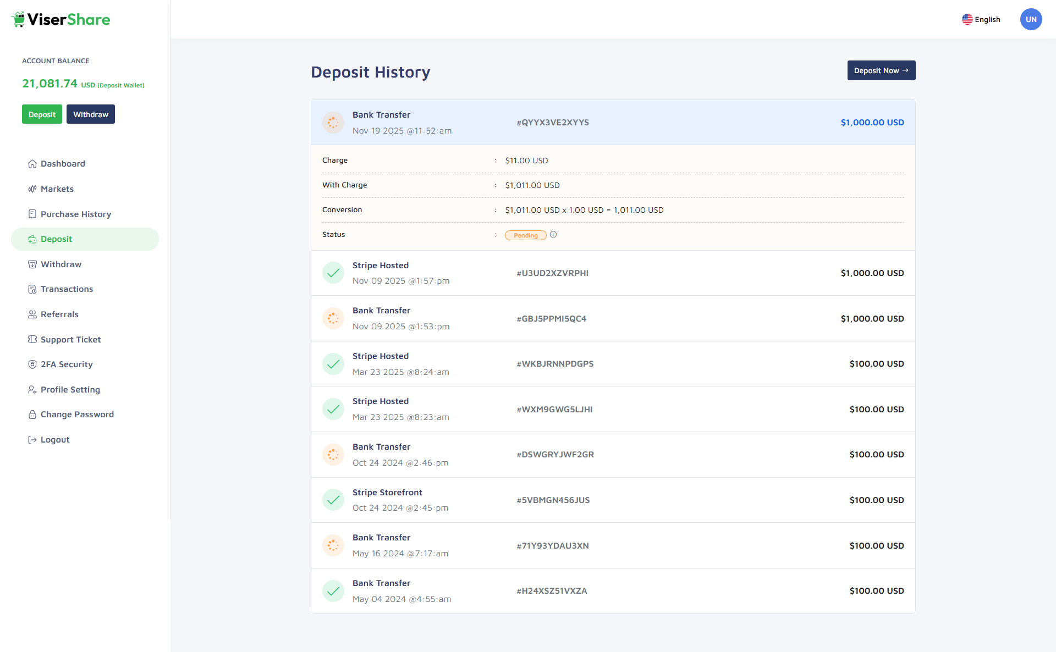Click the Markets candlestick chart icon
This screenshot has height=652, width=1056.
tap(32, 189)
